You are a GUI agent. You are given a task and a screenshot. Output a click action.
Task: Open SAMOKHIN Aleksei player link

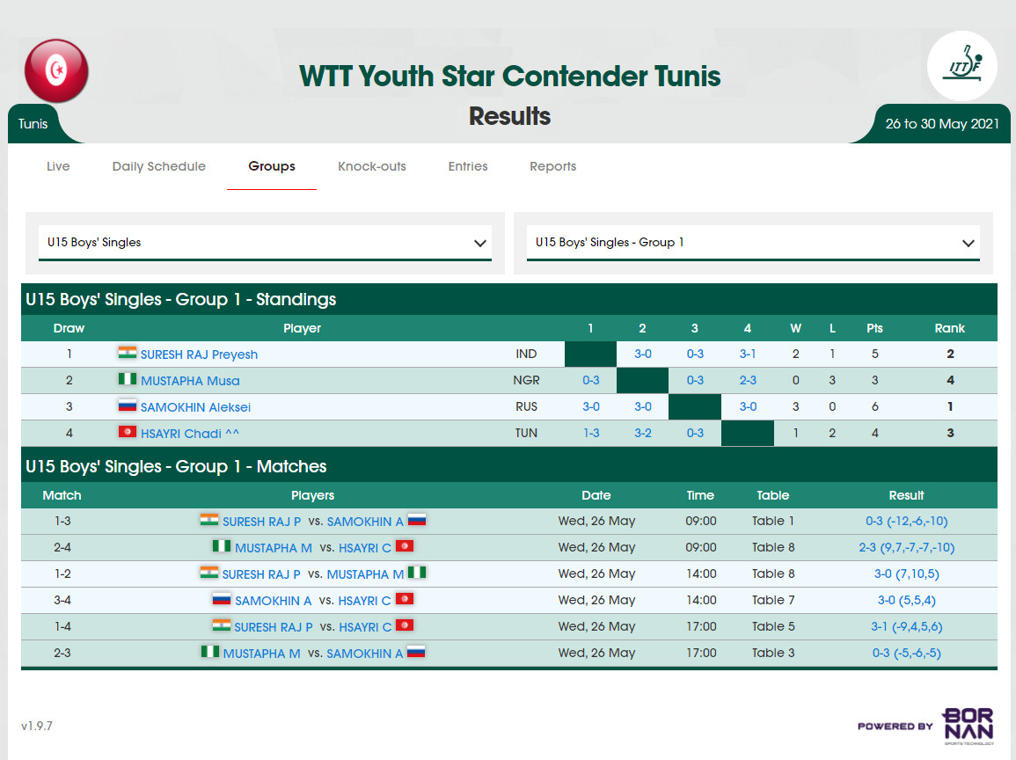pyautogui.click(x=195, y=407)
